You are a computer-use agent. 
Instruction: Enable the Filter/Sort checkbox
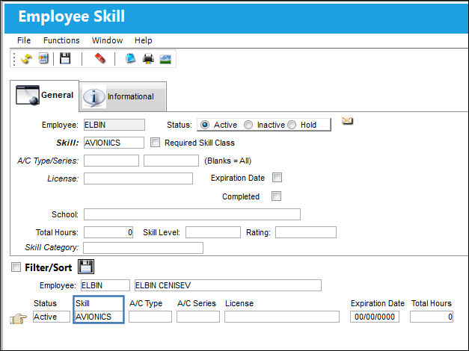16,267
